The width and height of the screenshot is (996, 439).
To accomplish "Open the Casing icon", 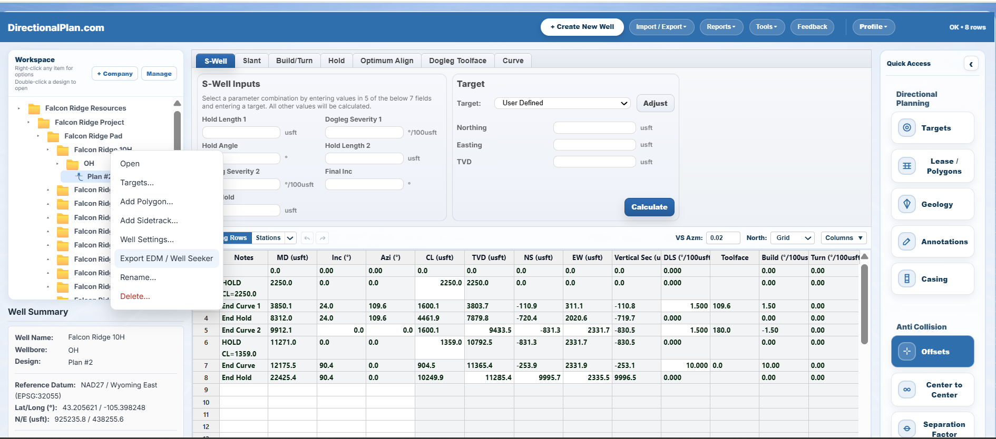I will pos(906,279).
